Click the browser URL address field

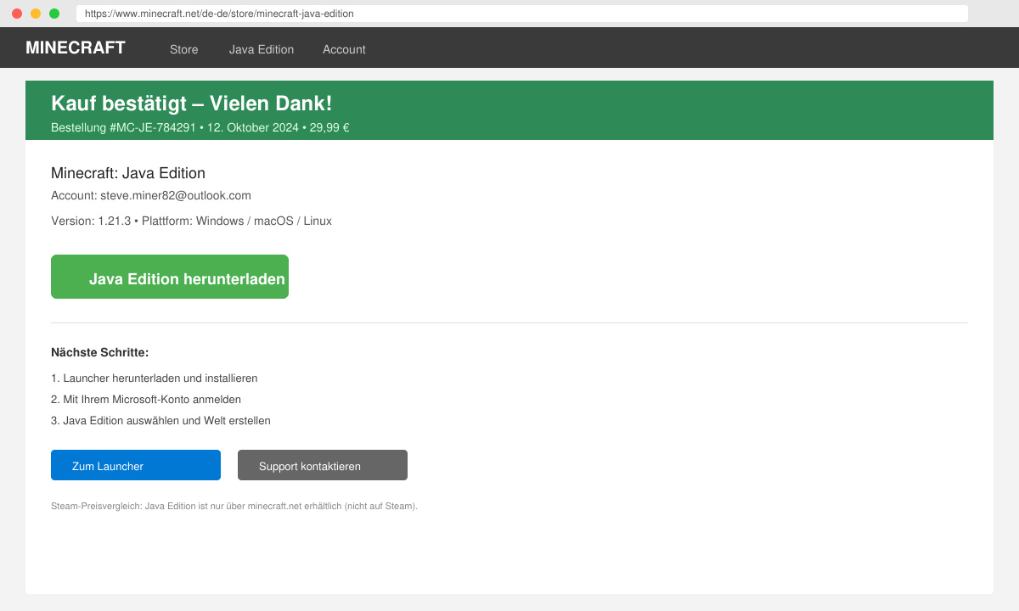click(521, 14)
